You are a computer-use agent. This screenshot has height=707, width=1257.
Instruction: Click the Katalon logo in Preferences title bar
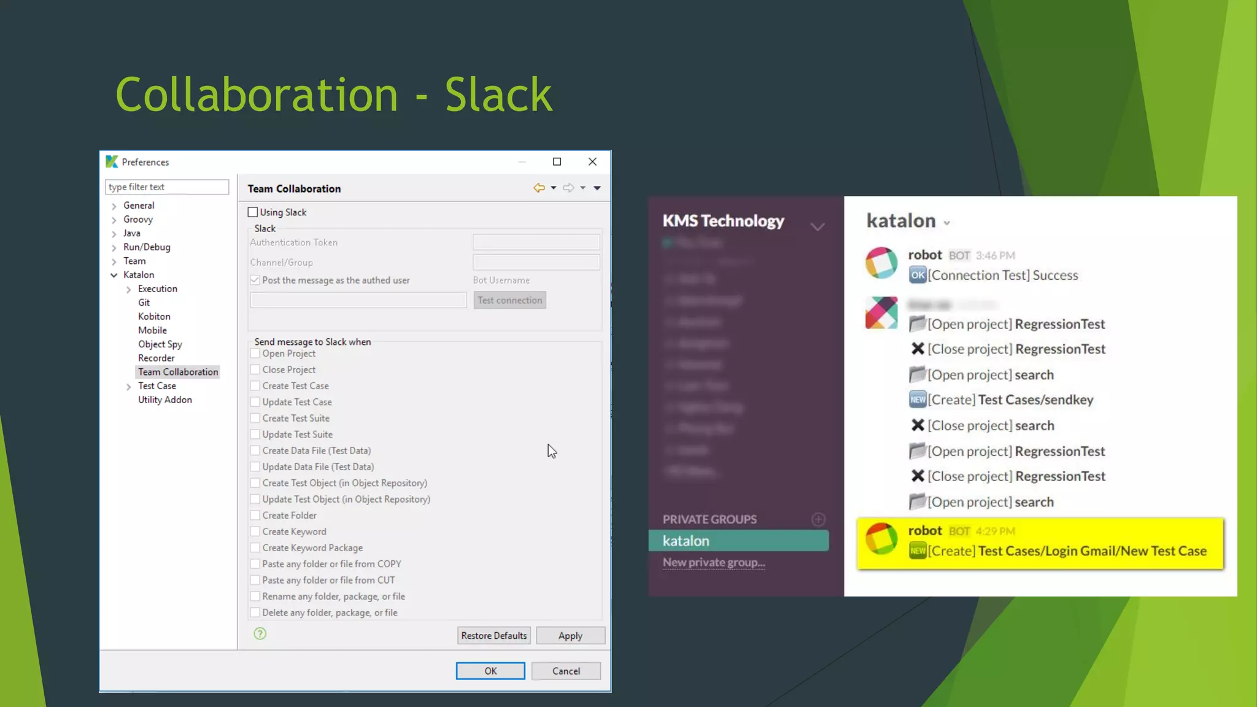(x=112, y=161)
